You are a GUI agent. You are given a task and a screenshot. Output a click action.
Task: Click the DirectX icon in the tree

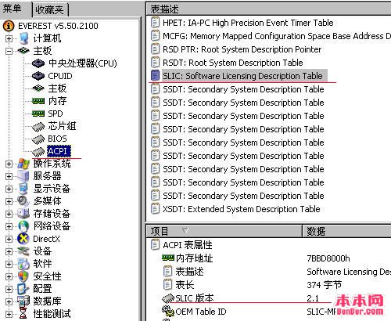(x=23, y=239)
